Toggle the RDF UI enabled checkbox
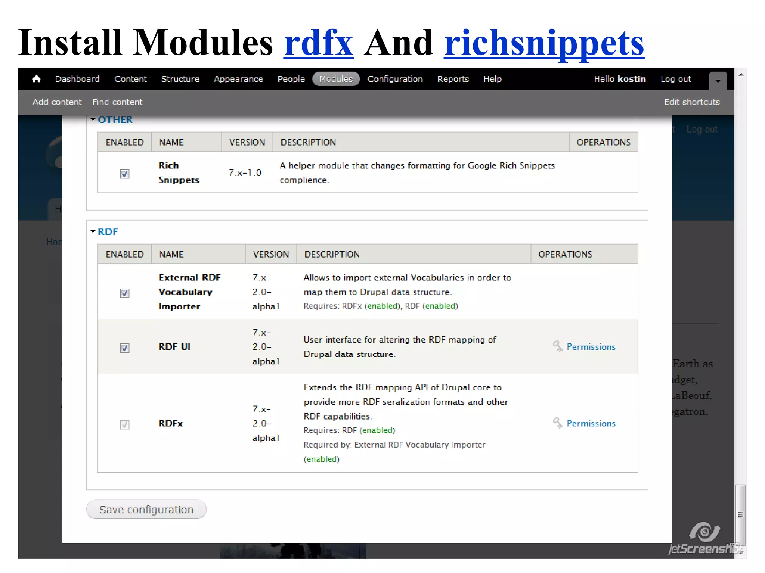 (124, 348)
